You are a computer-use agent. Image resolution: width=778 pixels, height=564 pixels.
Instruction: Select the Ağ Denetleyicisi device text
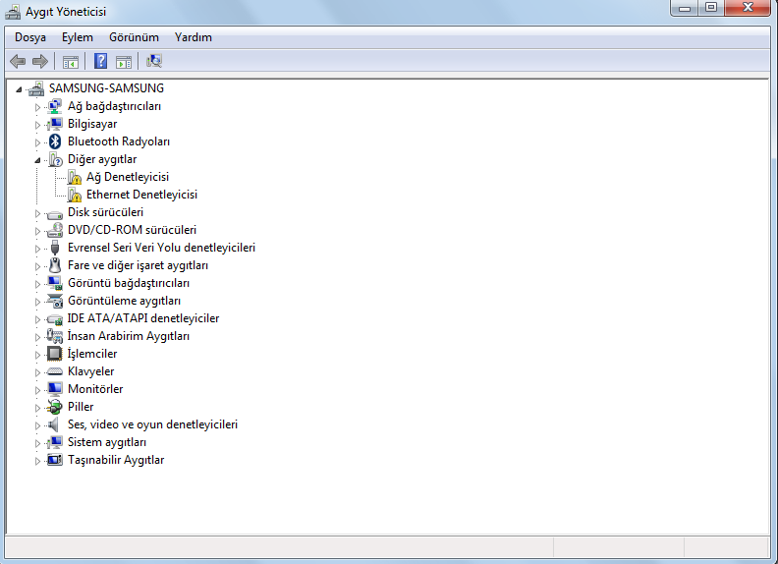click(x=128, y=177)
